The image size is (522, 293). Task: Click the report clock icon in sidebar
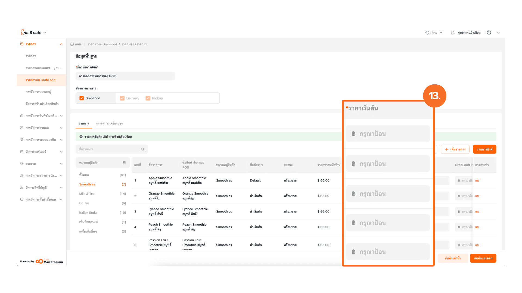click(x=22, y=164)
